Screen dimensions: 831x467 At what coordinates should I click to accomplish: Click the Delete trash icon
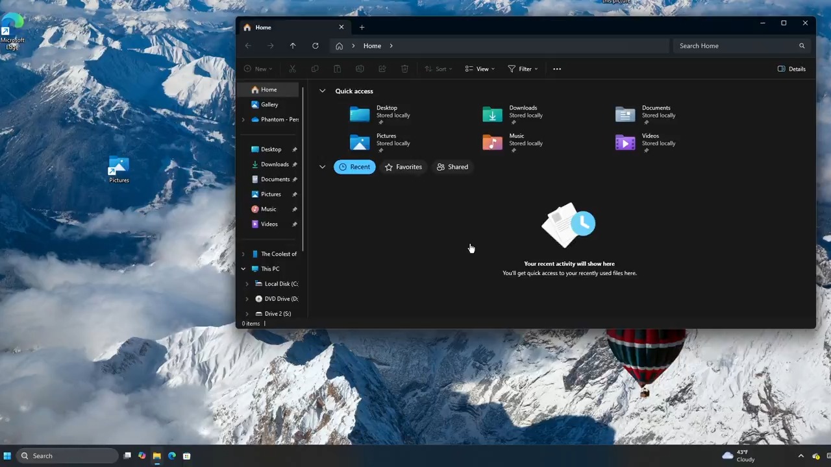[404, 69]
